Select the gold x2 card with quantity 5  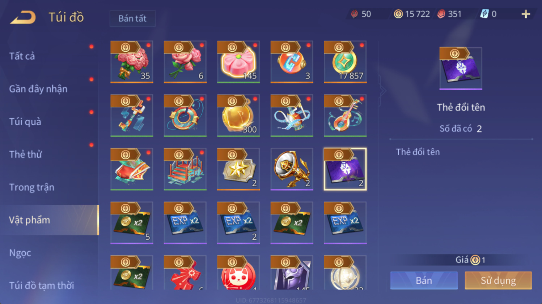click(132, 223)
